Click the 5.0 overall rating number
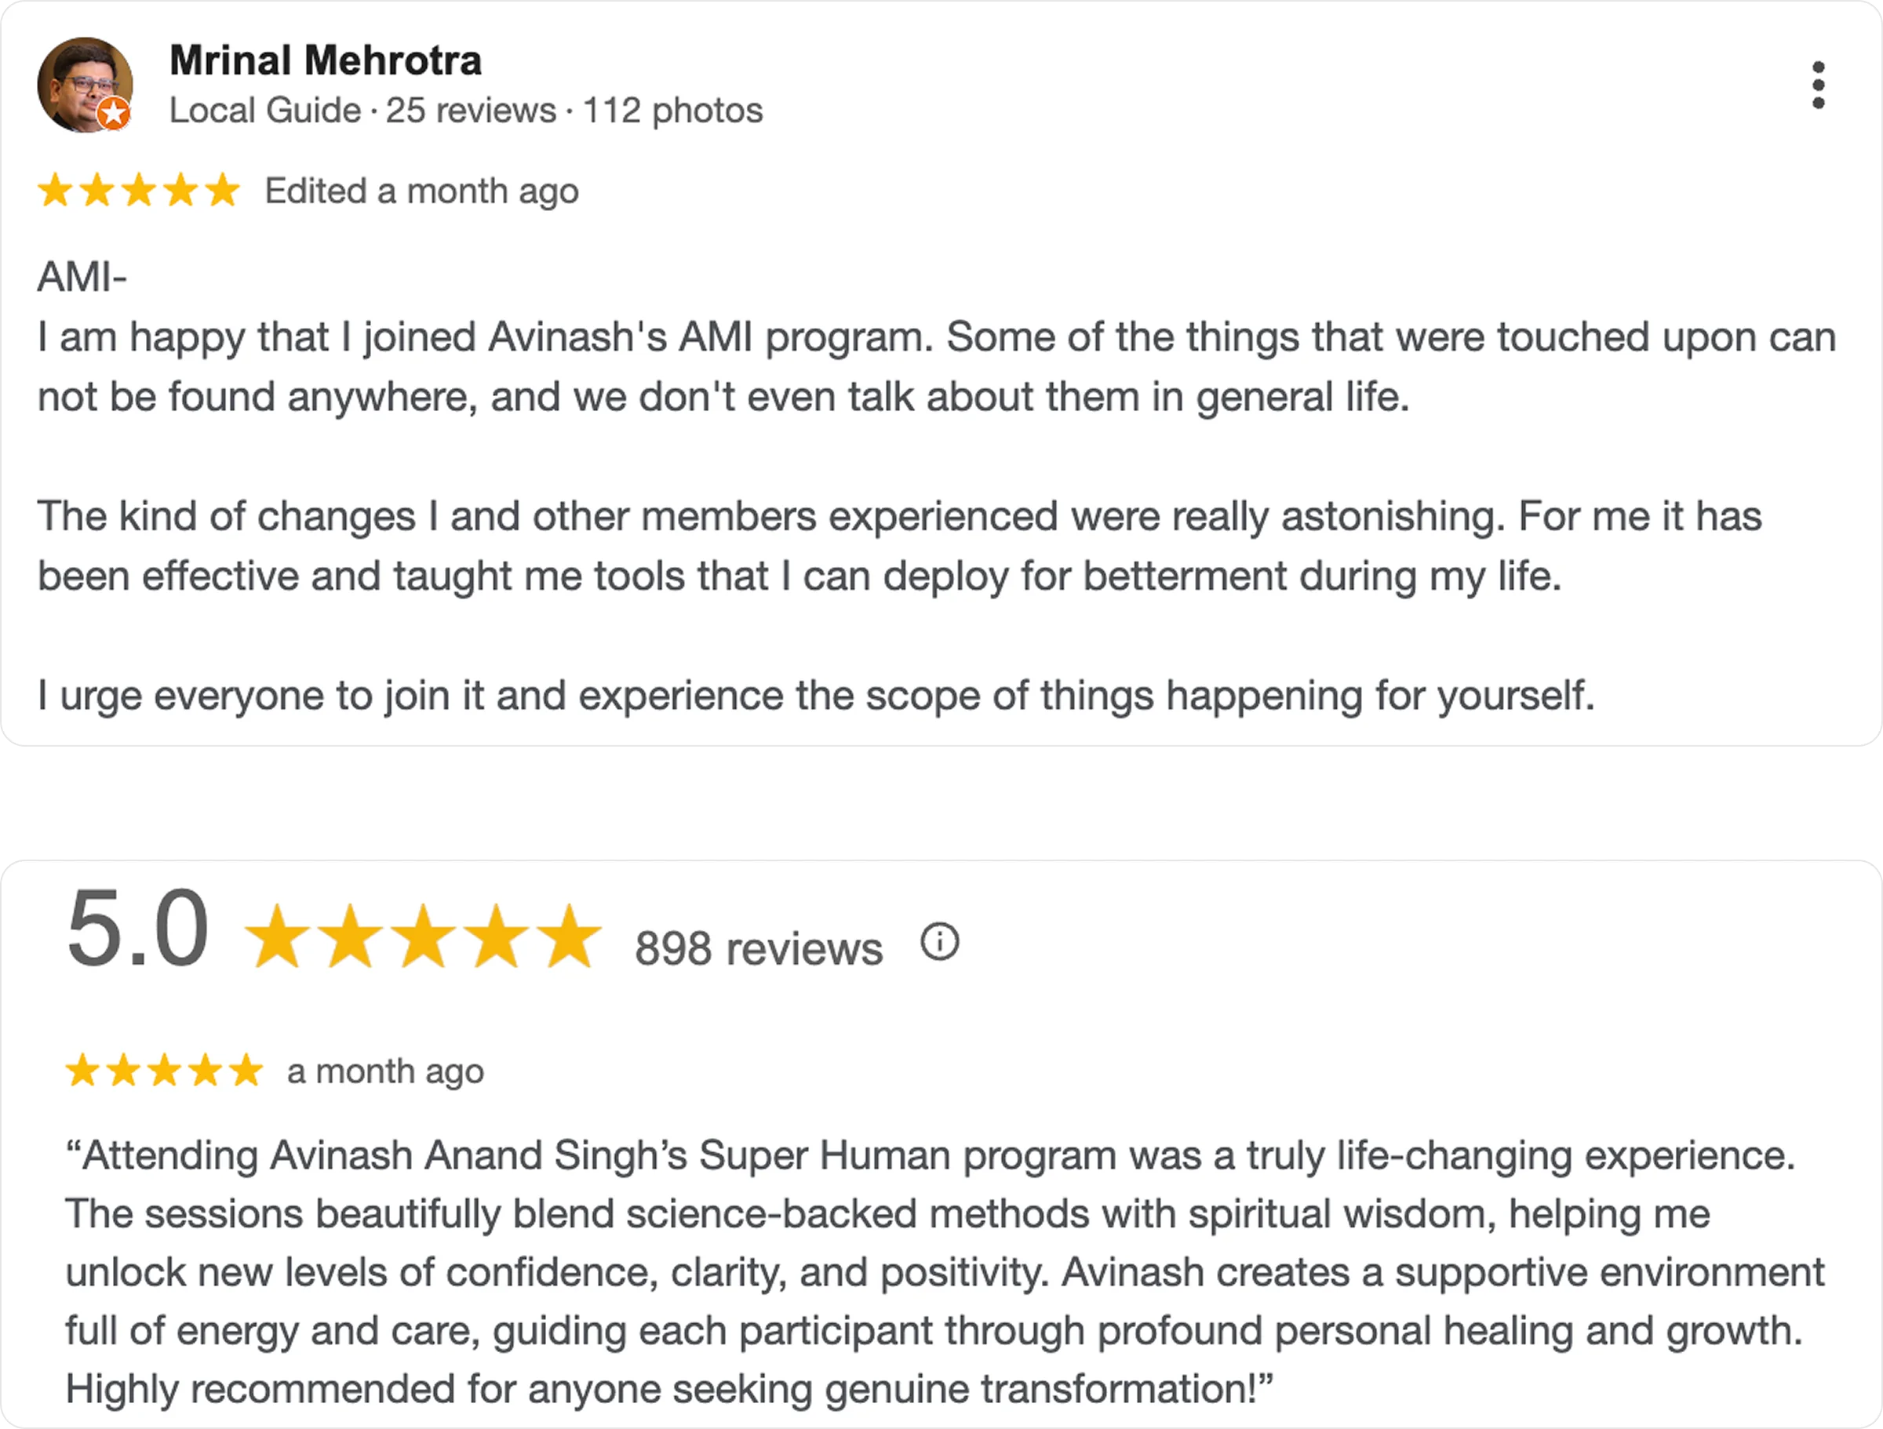 click(x=138, y=929)
